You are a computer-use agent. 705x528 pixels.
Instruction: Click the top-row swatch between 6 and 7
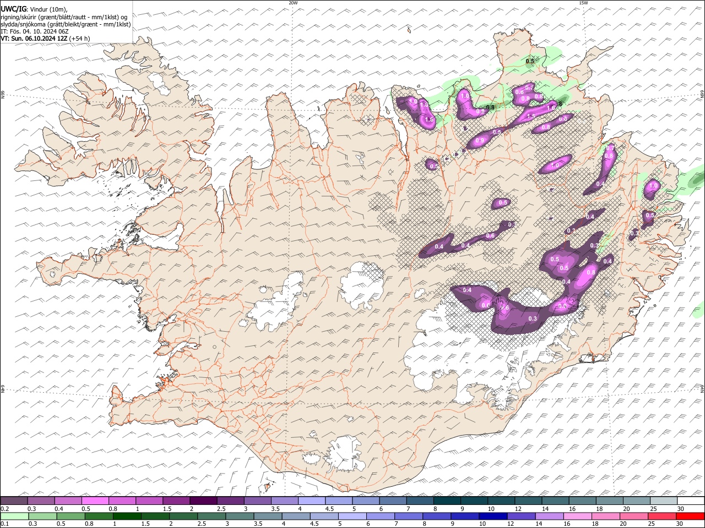pyautogui.click(x=392, y=501)
